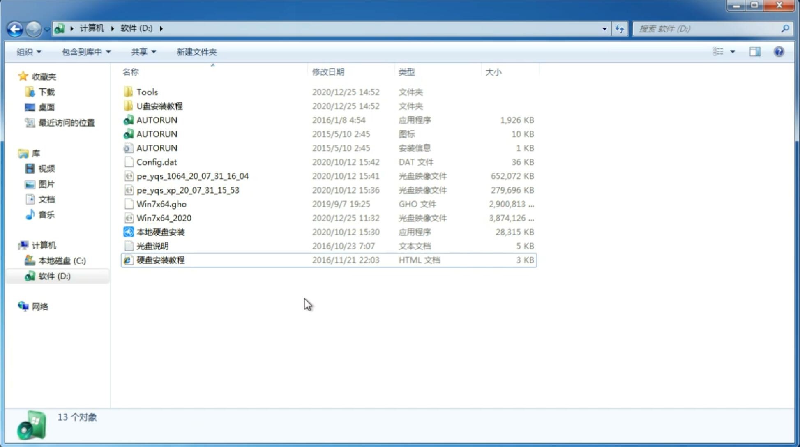This screenshot has height=447, width=800.
Task: Click back navigation arrow
Action: 15,28
